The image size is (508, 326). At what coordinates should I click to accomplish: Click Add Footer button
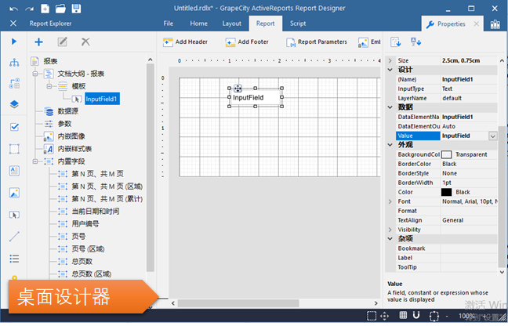coord(247,42)
